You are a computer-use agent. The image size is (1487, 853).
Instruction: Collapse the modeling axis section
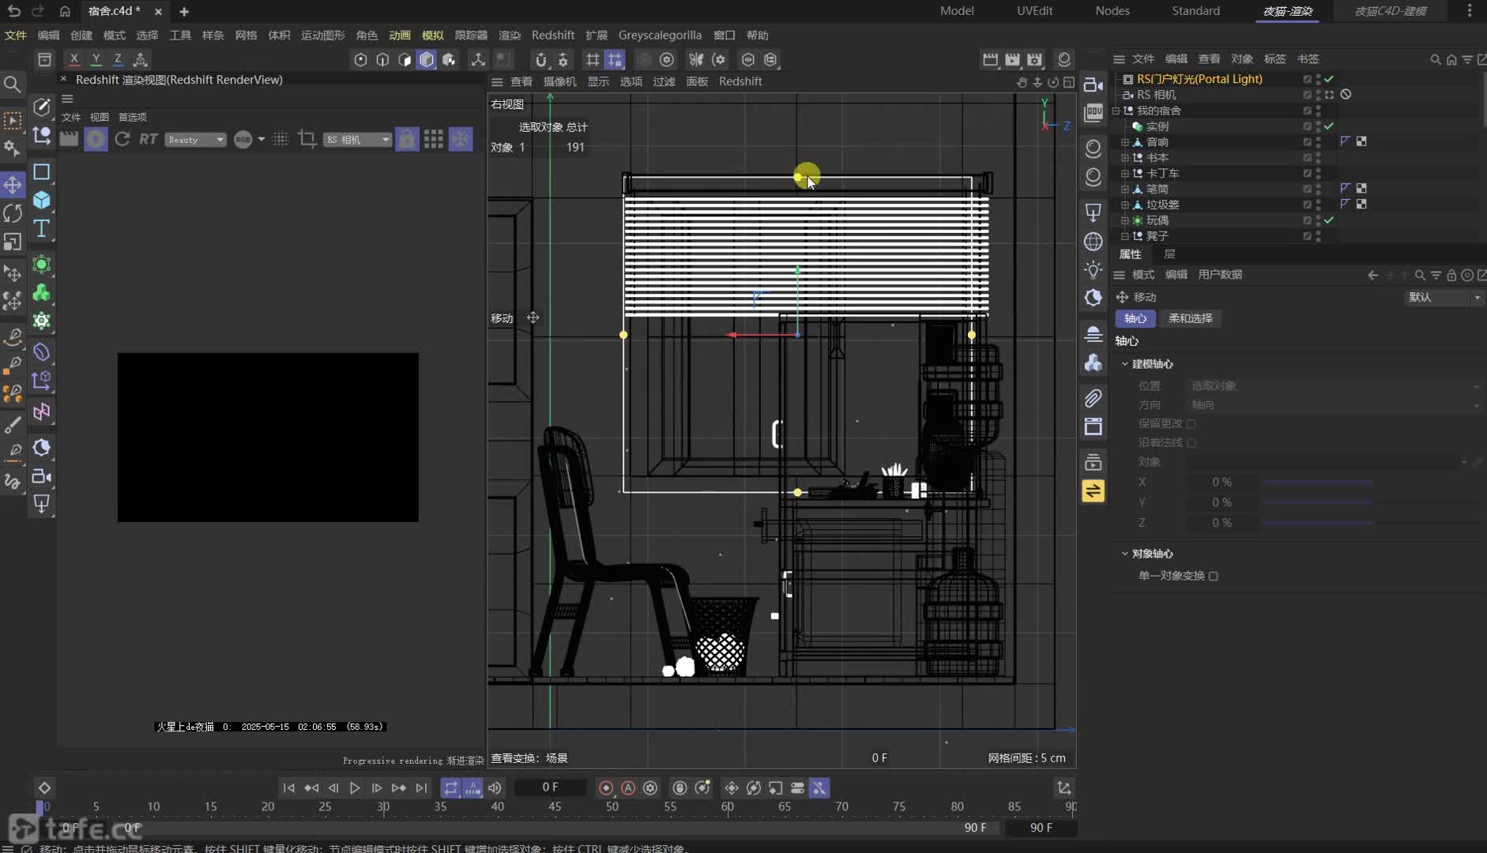(x=1125, y=364)
